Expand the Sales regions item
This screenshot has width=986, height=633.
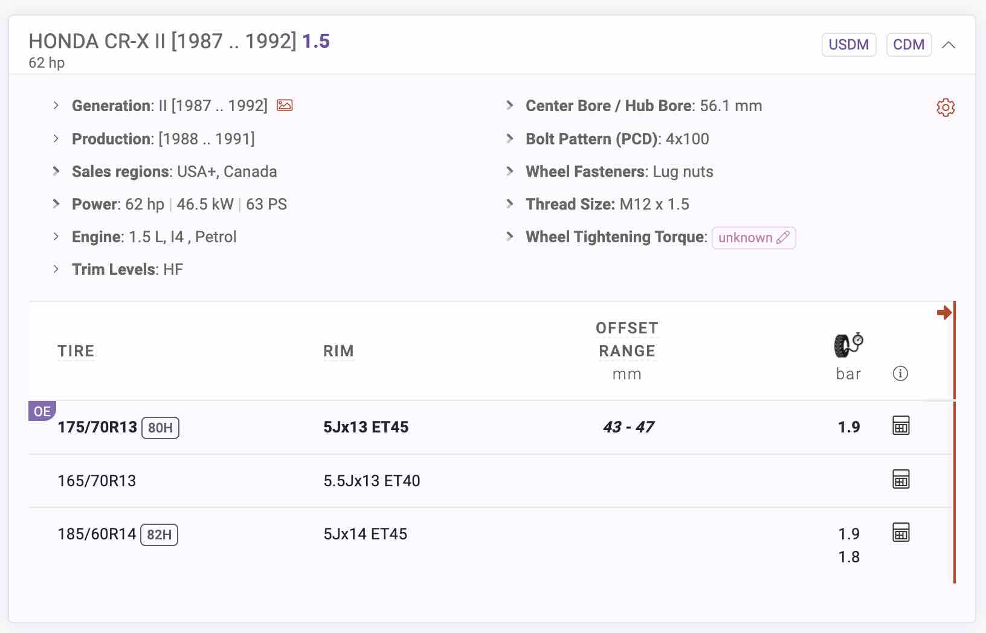click(x=56, y=172)
